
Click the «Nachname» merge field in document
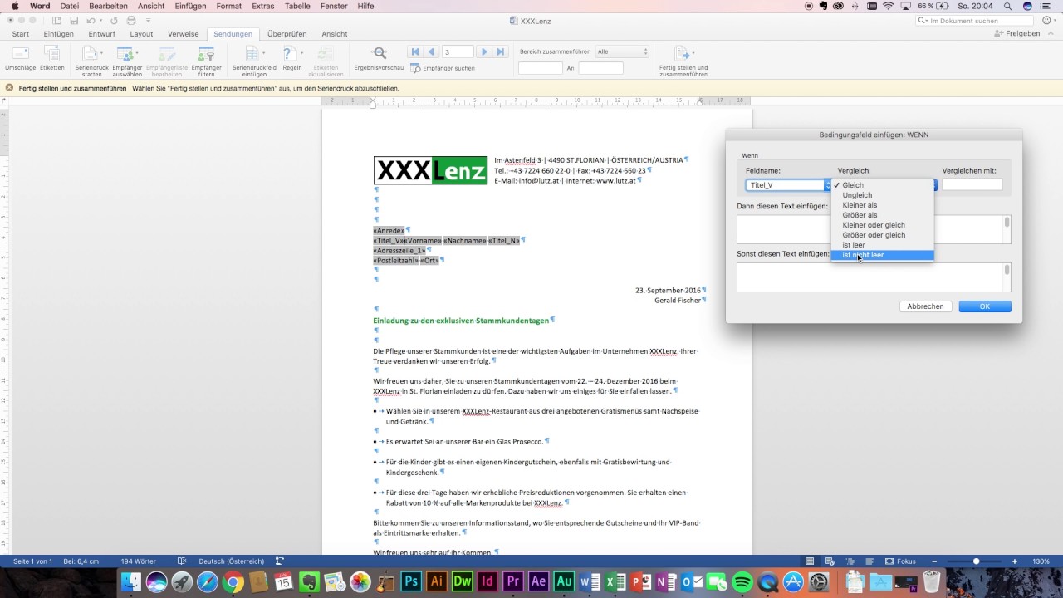pos(465,240)
